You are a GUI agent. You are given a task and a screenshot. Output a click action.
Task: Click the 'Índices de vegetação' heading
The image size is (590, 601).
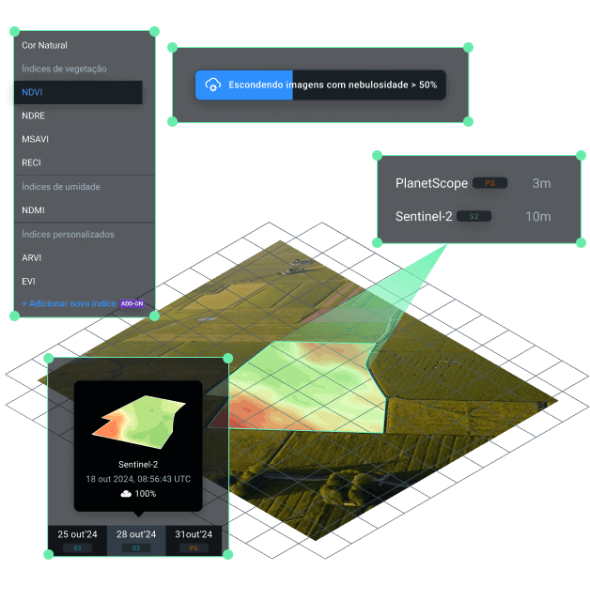[64, 69]
